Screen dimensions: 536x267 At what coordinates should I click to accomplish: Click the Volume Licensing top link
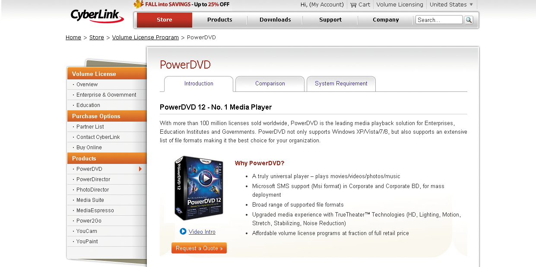coord(400,5)
